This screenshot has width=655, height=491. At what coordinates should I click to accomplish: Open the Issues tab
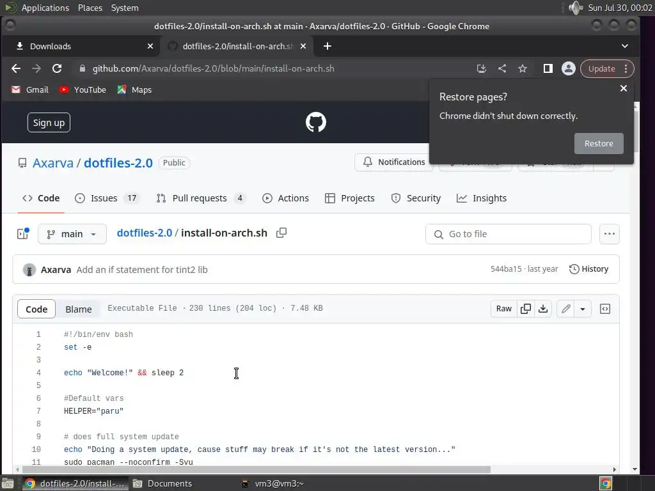click(106, 198)
